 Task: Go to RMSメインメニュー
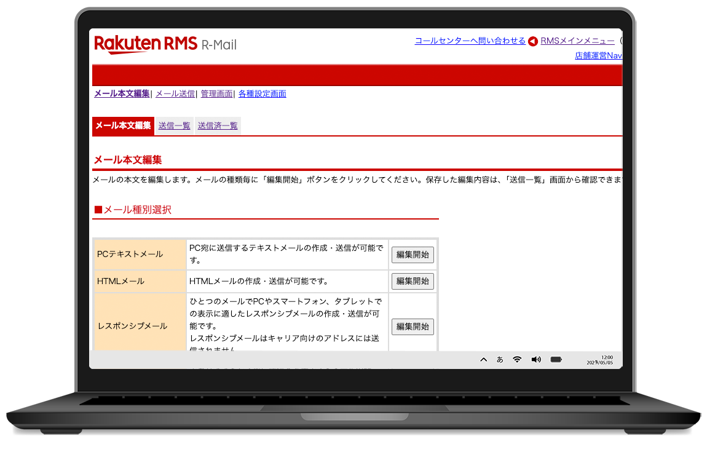click(x=577, y=41)
